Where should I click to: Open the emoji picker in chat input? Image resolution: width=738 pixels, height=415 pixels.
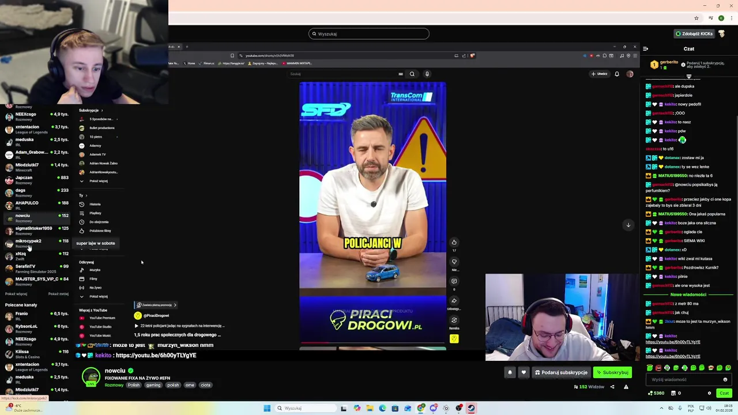pos(725,380)
